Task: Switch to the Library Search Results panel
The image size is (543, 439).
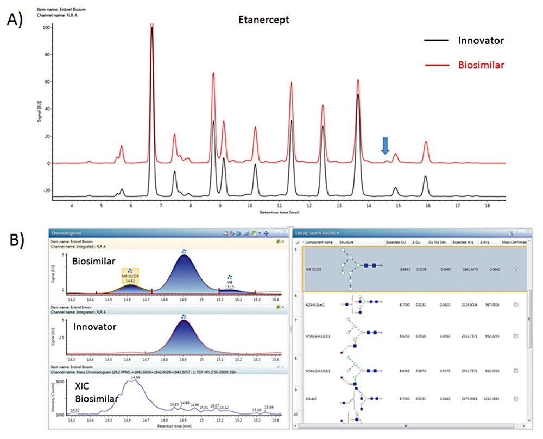Action: pos(315,232)
